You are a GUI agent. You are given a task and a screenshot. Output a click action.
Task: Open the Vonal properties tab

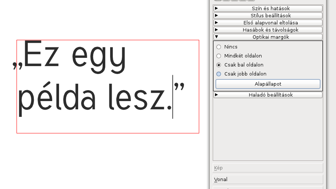pyautogui.click(x=268, y=179)
